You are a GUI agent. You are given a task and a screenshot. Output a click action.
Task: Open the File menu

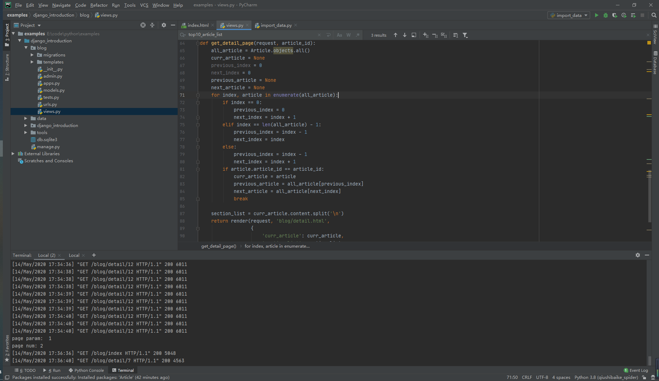pos(18,5)
